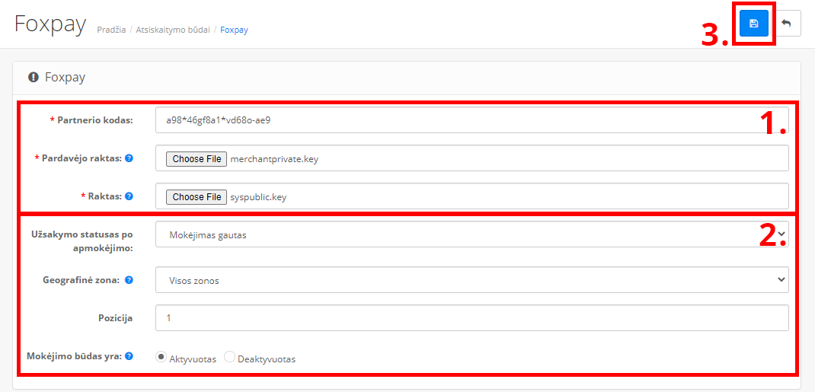Open Atsiskaitymo būdai breadcrumb link
Screen dimensions: 815x392
pos(173,30)
